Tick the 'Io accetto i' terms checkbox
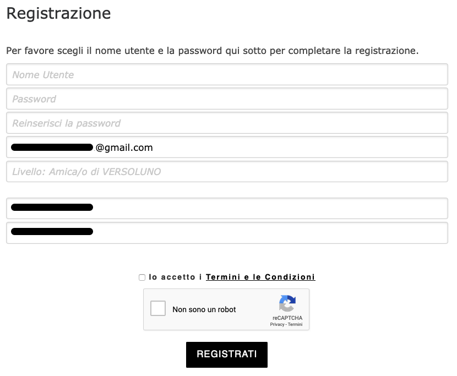The height and width of the screenshot is (376, 457). (x=142, y=277)
